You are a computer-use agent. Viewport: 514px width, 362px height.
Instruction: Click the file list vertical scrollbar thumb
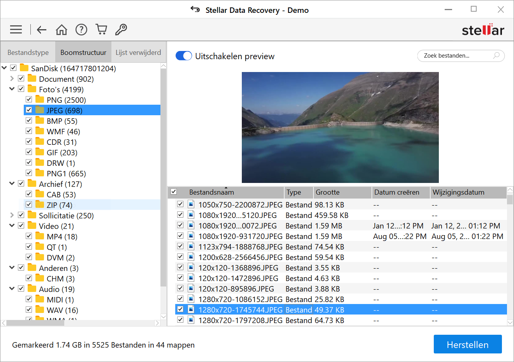(x=510, y=199)
